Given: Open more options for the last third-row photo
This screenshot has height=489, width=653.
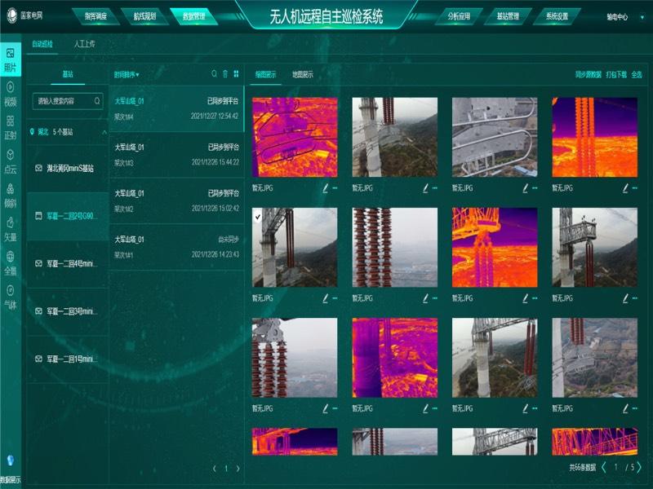Looking at the screenshot, I should click(635, 409).
